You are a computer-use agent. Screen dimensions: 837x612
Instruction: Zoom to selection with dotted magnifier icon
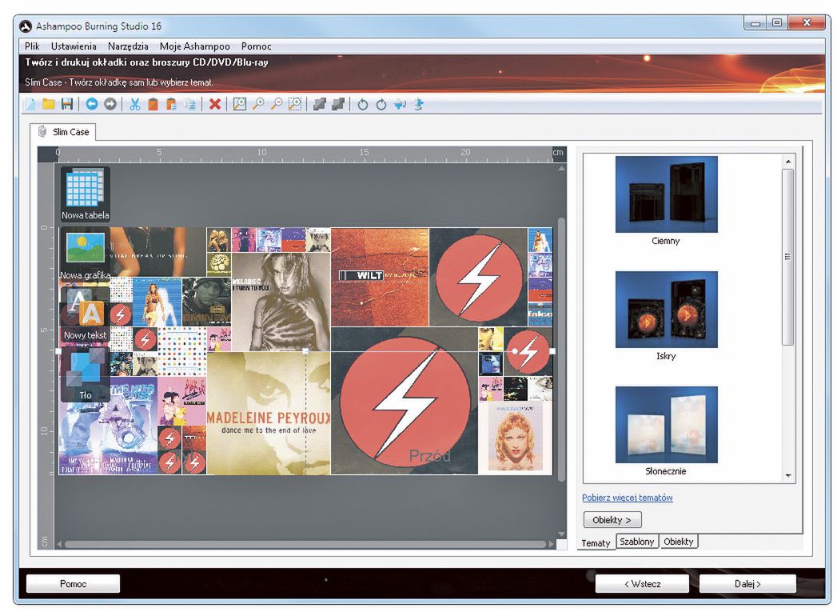click(295, 104)
